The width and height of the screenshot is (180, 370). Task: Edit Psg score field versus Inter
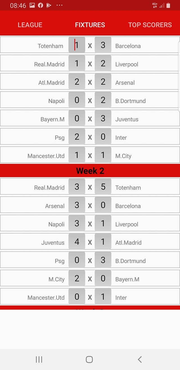77,136
